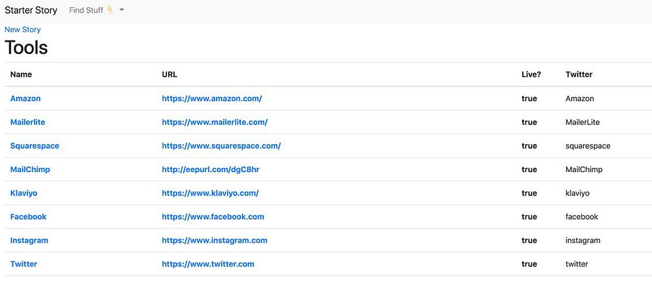This screenshot has width=652, height=283.
Task: Visit the twitter.com URL link
Action: click(208, 264)
